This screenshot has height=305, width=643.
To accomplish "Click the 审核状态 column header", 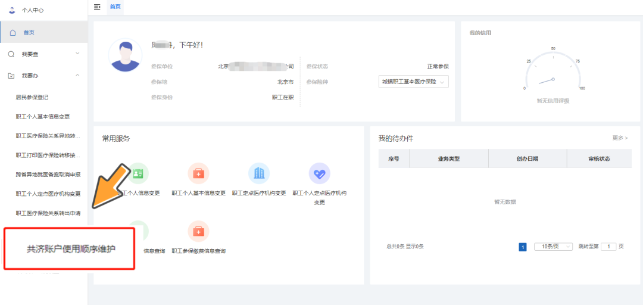I will (x=599, y=158).
